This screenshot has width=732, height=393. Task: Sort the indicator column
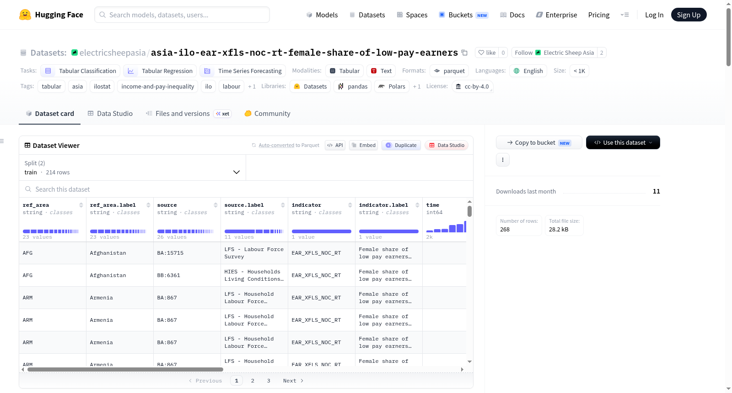tap(350, 205)
